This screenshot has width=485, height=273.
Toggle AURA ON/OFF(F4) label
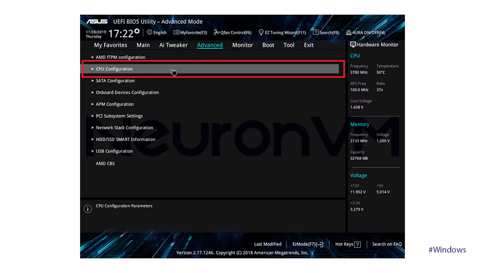pos(369,33)
